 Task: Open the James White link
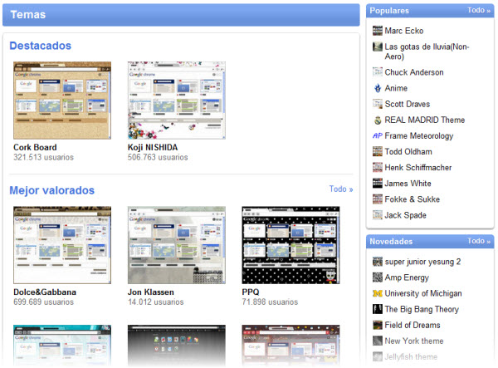(408, 184)
